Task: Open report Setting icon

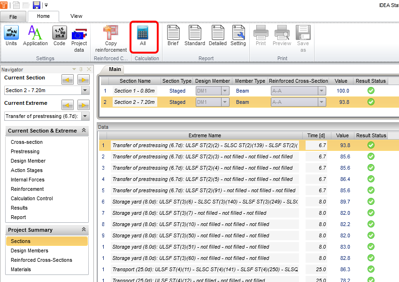Action: click(238, 36)
